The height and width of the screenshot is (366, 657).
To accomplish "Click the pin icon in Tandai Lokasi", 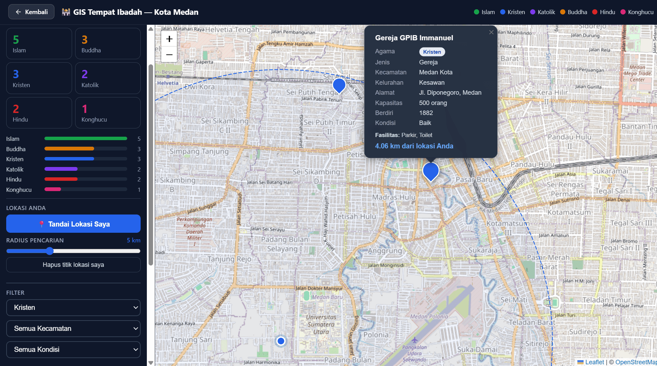I will pos(42,224).
